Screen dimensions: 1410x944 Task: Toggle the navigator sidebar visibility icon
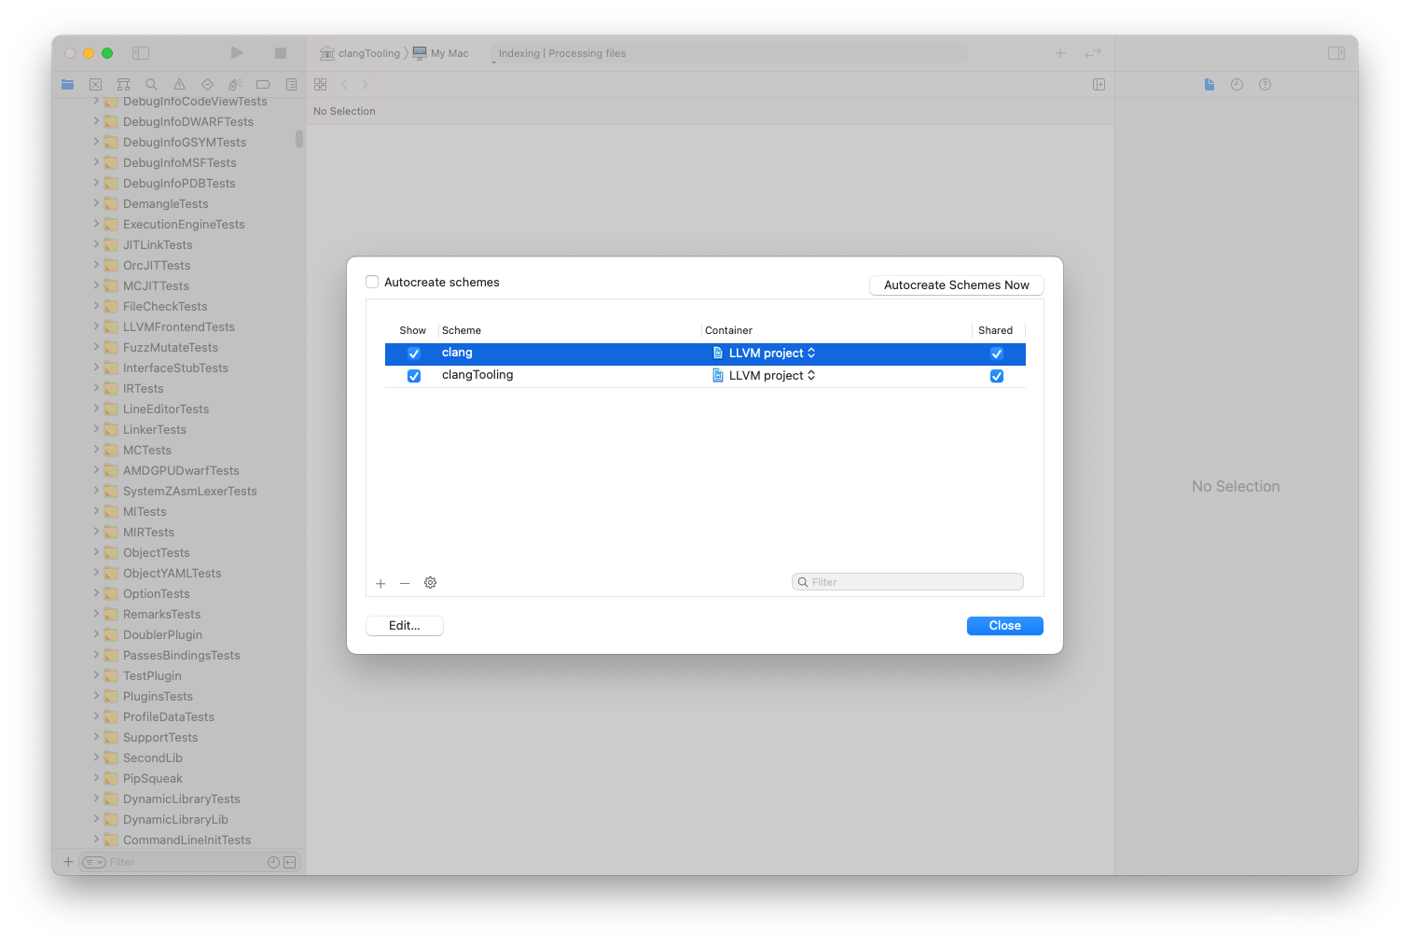tap(141, 53)
